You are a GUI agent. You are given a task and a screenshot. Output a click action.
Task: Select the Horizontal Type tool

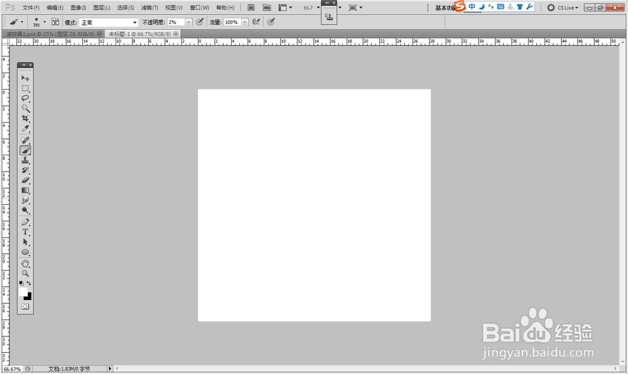[x=25, y=232]
